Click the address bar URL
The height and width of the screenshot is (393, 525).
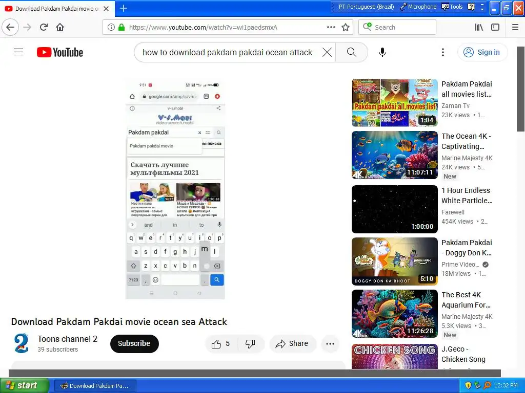click(x=203, y=28)
